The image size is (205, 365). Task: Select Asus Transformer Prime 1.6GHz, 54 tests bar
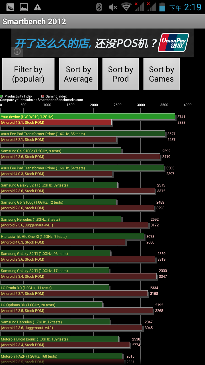click(x=82, y=168)
